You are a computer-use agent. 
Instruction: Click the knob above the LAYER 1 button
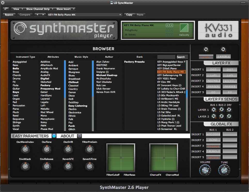point(206,49)
